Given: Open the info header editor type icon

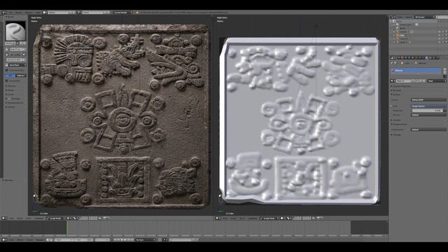Looking at the screenshot, I should [x=4, y=13].
